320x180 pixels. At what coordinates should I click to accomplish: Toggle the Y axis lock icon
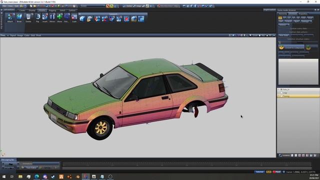tap(111, 6)
